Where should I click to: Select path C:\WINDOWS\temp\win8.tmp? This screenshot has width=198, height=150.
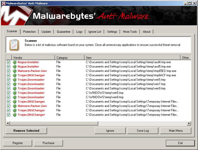tap(105, 97)
